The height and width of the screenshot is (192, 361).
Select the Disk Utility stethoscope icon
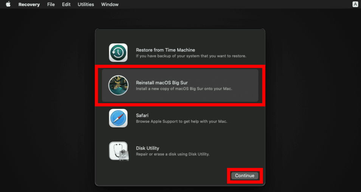click(119, 151)
